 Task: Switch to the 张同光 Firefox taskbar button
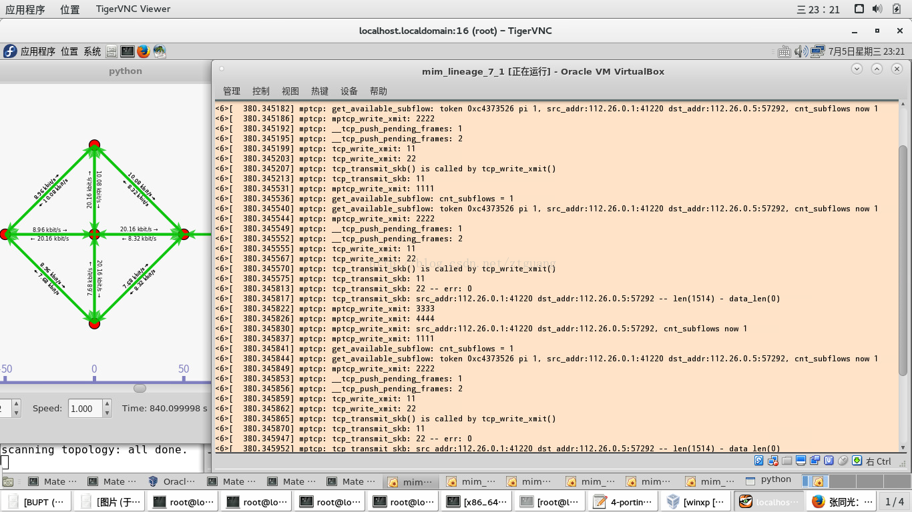point(843,502)
